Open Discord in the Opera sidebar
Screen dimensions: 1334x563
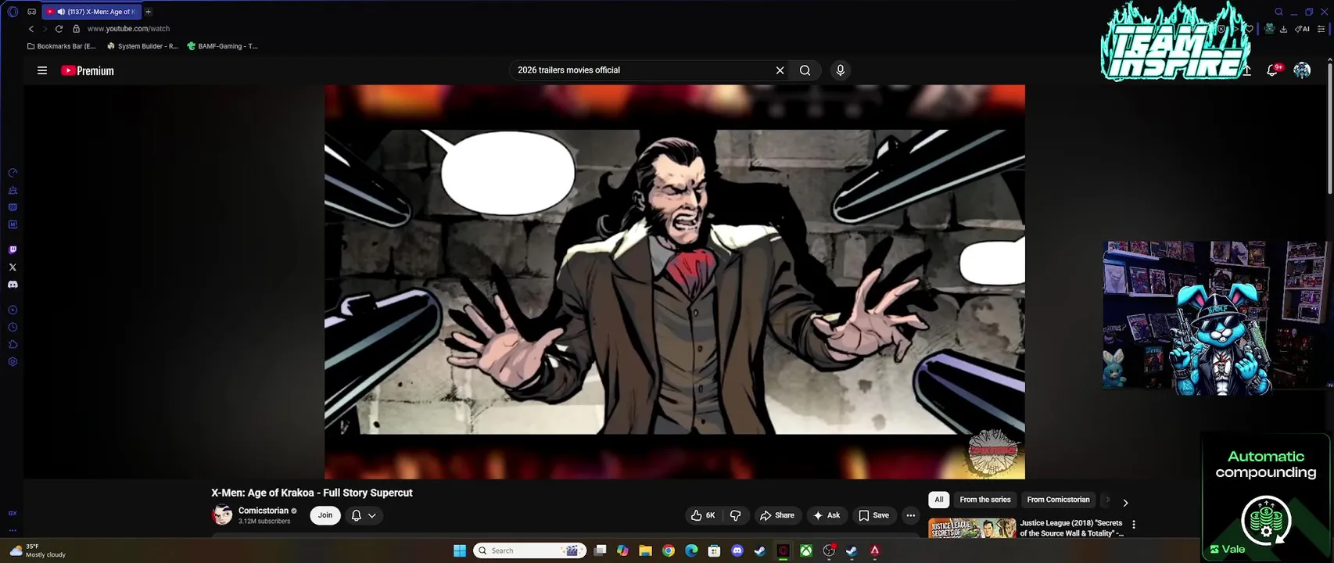[x=13, y=285]
